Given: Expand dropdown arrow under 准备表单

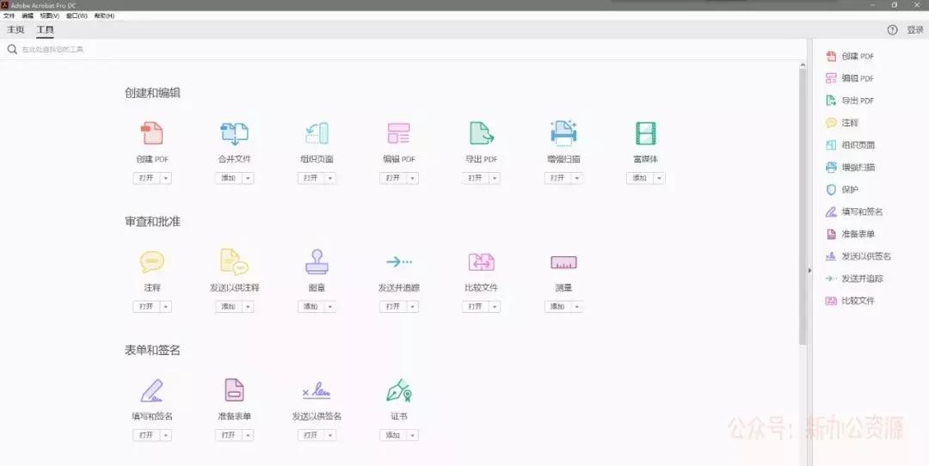Looking at the screenshot, I should pyautogui.click(x=248, y=435).
